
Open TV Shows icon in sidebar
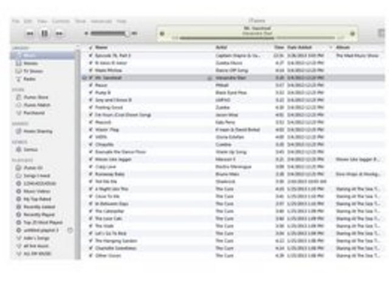19,71
